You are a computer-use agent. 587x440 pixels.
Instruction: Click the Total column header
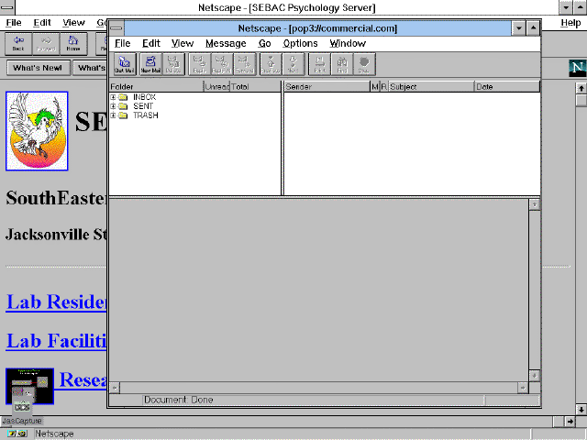click(x=255, y=87)
